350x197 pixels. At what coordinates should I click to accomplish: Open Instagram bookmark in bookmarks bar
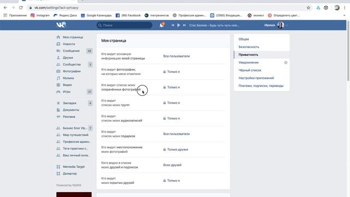[x=40, y=15]
